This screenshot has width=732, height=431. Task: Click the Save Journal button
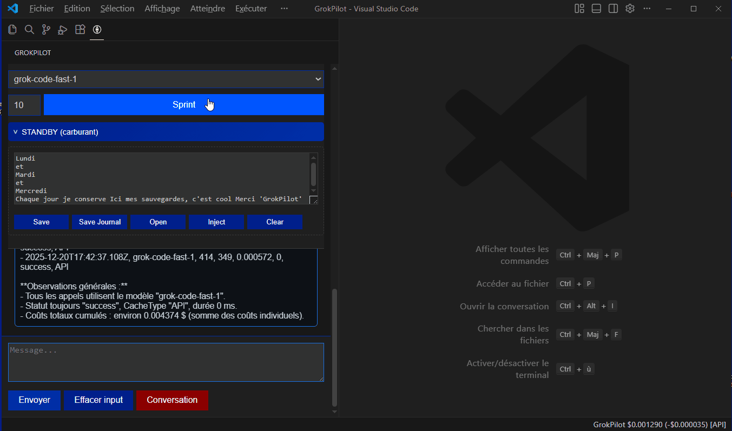pos(100,222)
